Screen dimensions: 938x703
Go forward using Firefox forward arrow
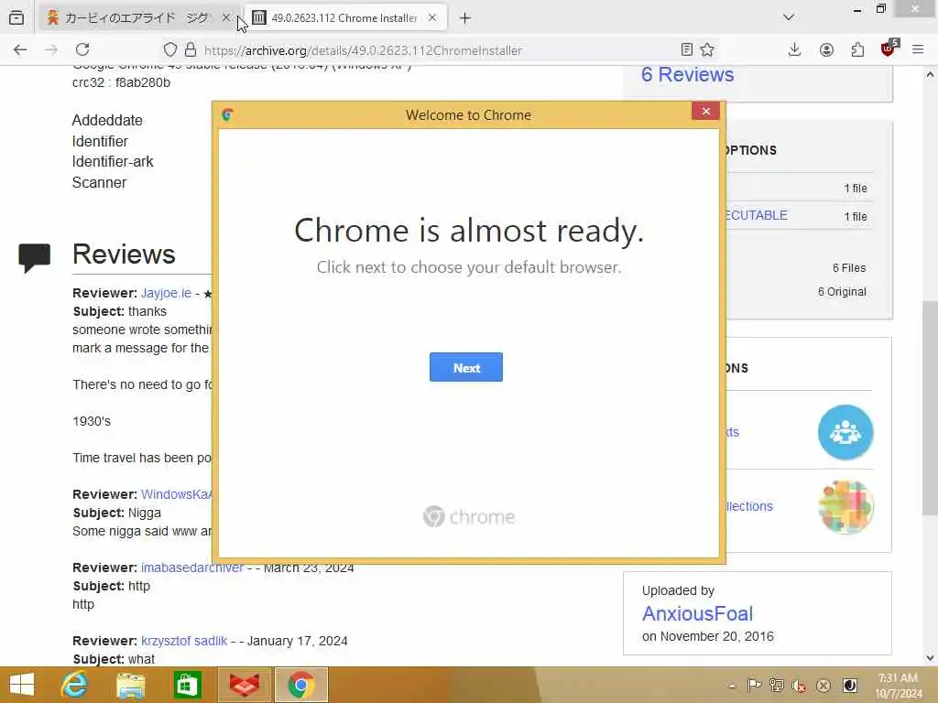click(51, 49)
